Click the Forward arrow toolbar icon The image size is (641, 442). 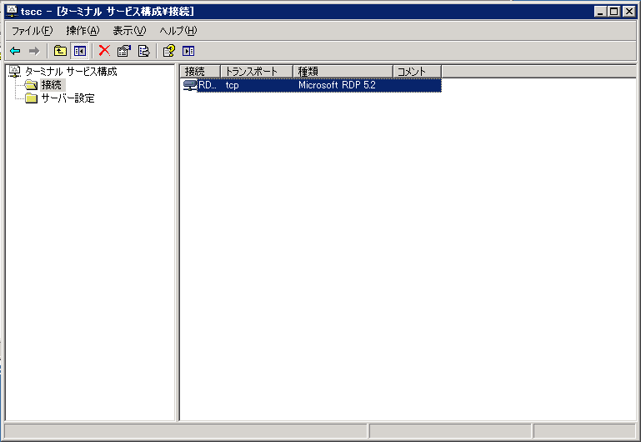34,51
